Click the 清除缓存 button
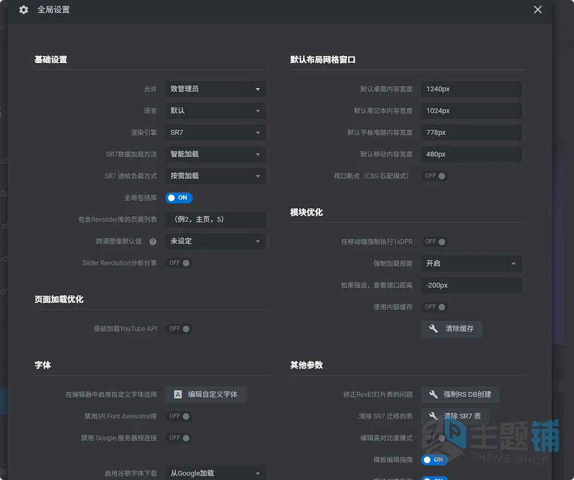The width and height of the screenshot is (574, 480). 452,328
